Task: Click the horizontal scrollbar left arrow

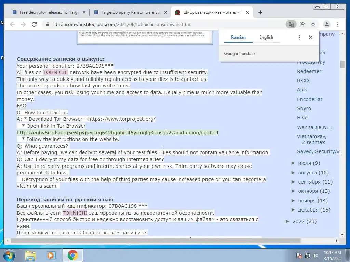Action: tap(8, 241)
